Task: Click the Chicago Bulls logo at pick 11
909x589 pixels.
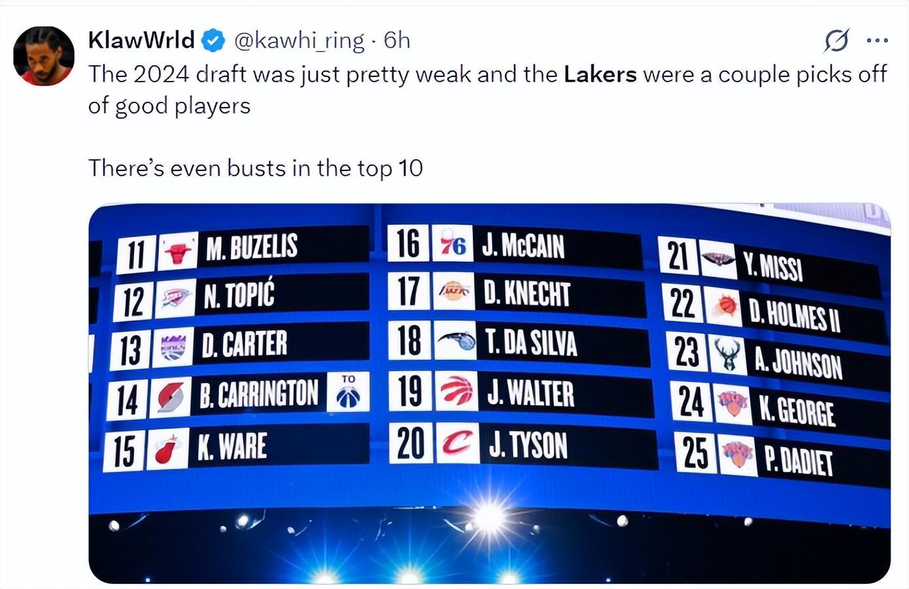Action: pos(177,251)
